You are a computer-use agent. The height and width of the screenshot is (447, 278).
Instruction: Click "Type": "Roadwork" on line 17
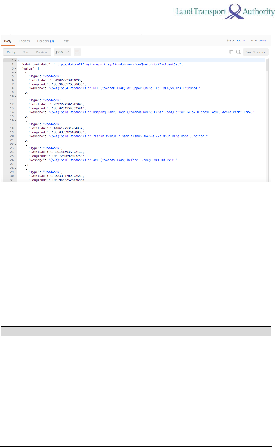pos(45,124)
